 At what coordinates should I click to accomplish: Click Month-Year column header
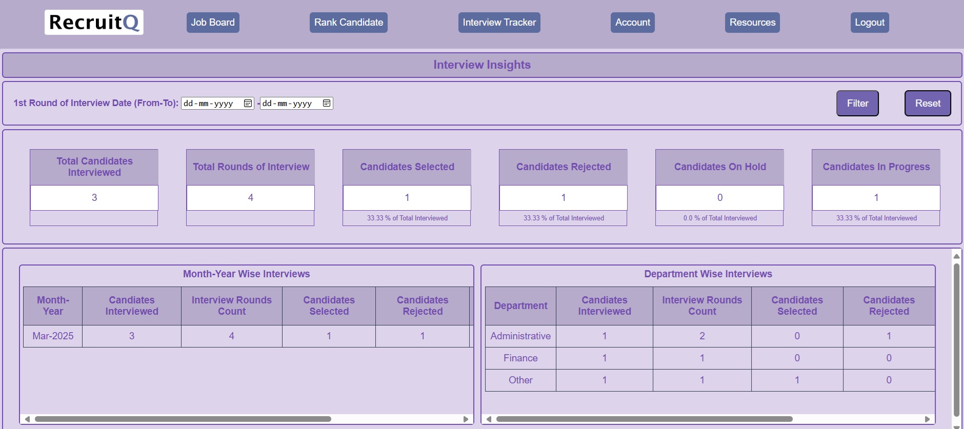pos(53,306)
